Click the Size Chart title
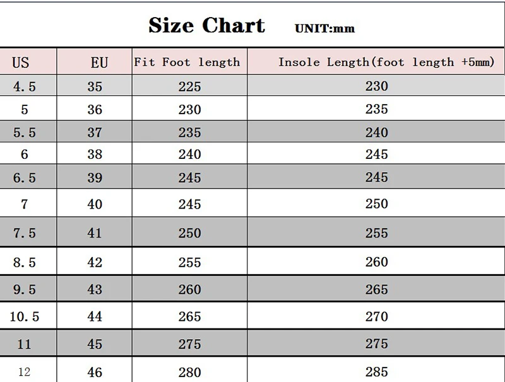The width and height of the screenshot is (505, 382). [206, 25]
